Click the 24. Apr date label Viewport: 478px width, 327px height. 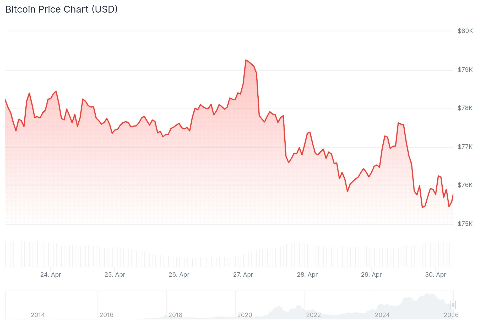point(51,275)
